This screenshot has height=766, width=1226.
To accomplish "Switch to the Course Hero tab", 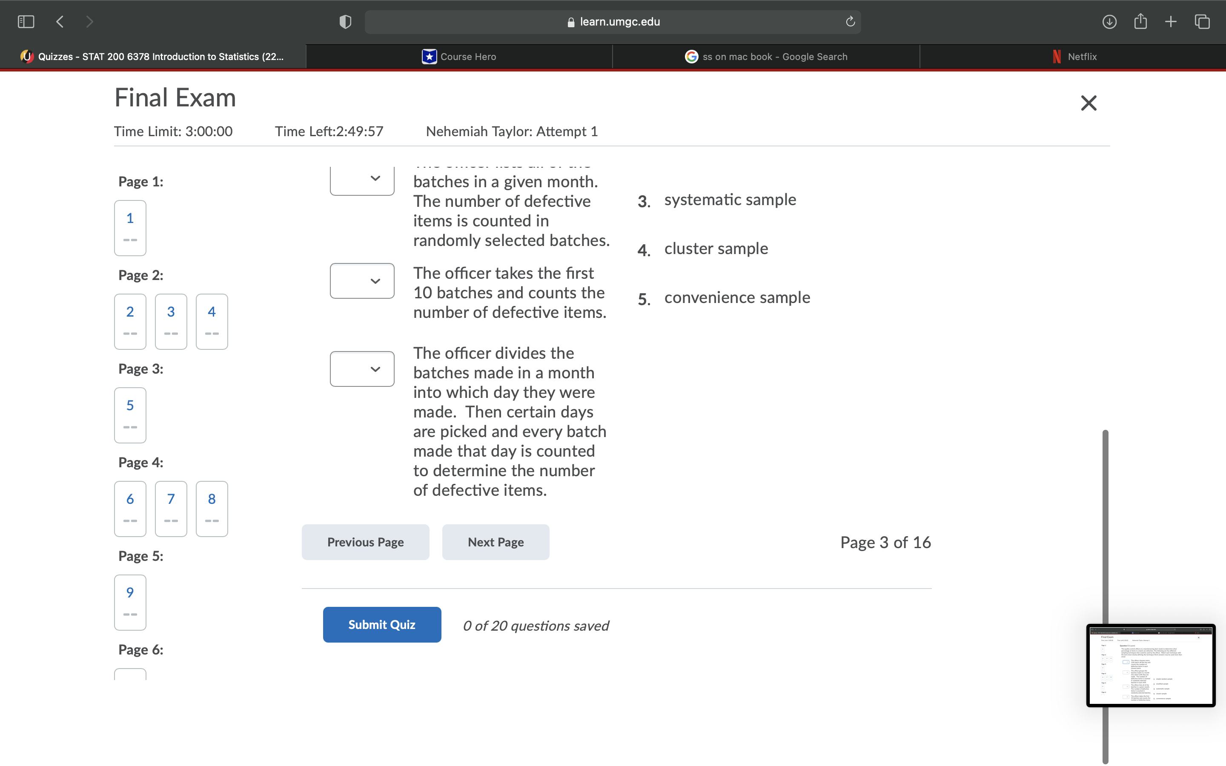I will (x=459, y=57).
